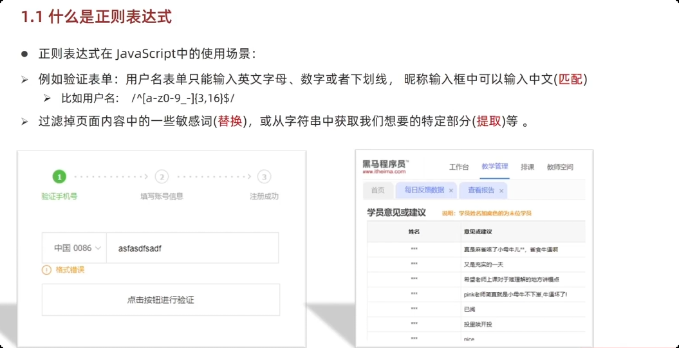Close the 查看报告 tab
The image size is (679, 348).
[x=501, y=190]
